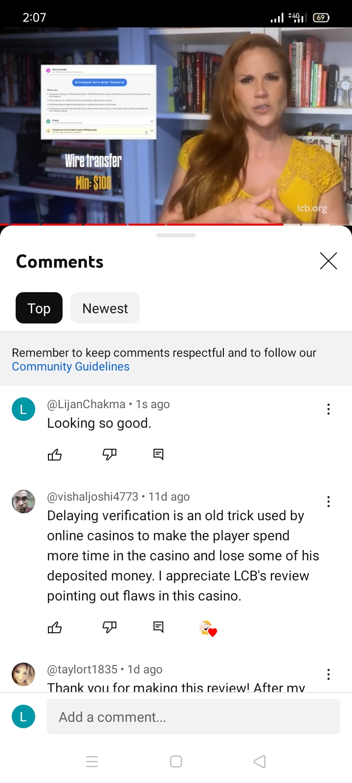Dislike the @vishaljoshi4773 comment
This screenshot has width=352, height=783.
coord(110,627)
